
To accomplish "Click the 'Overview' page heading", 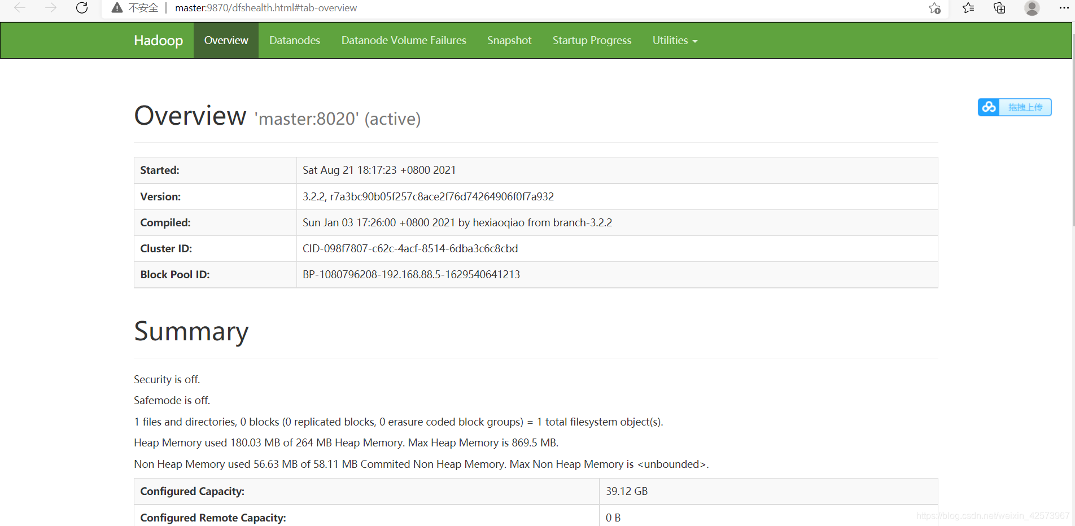I will click(190, 116).
